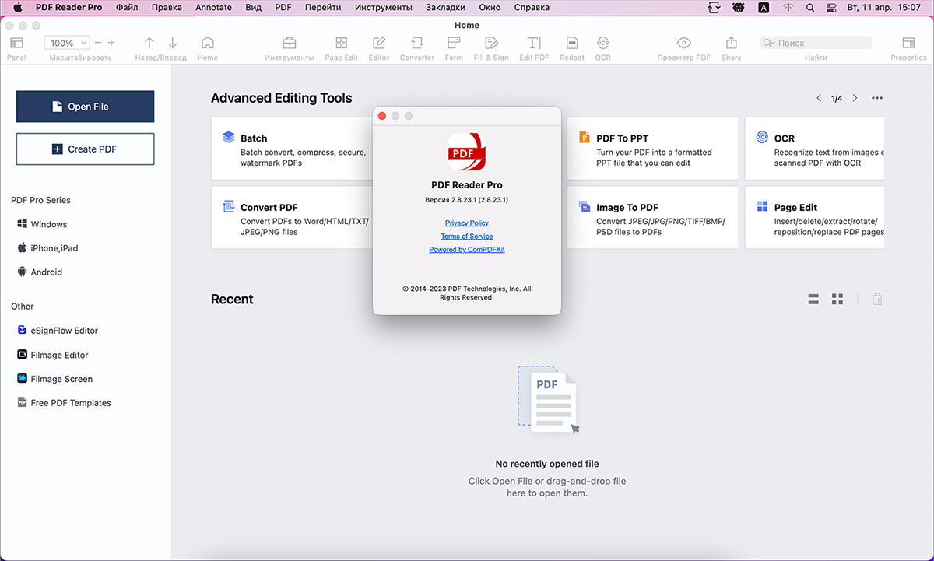Viewport: 934px width, 561px height.
Task: Open eSignFlow Editor in sidebar
Action: [x=58, y=331]
